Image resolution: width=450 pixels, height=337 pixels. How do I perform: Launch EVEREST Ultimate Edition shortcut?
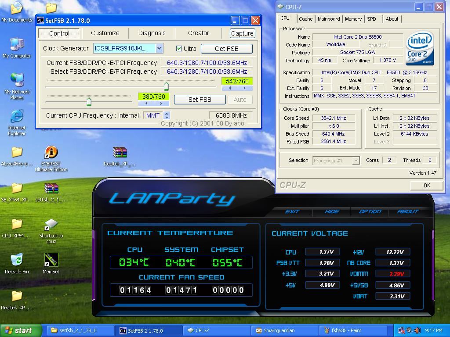(51, 158)
